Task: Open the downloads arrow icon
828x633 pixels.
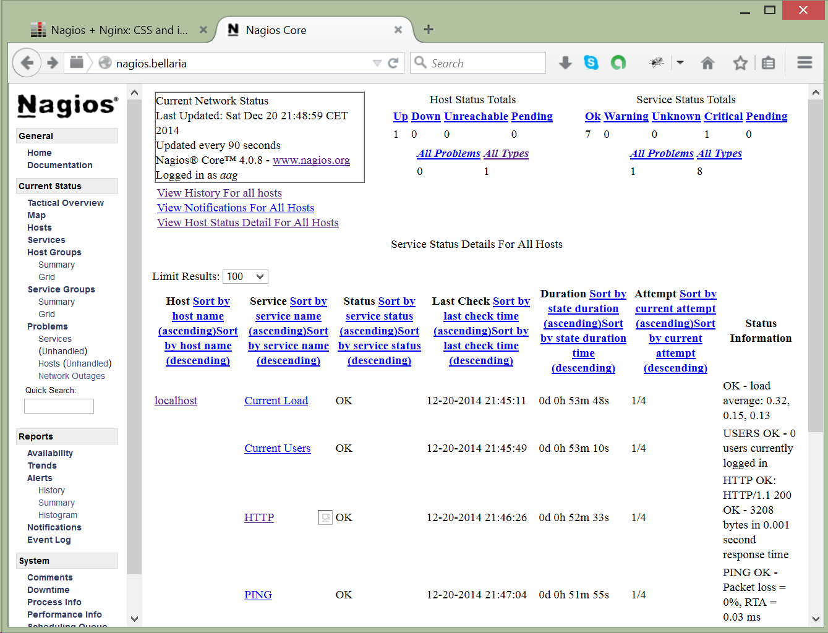Action: click(565, 62)
